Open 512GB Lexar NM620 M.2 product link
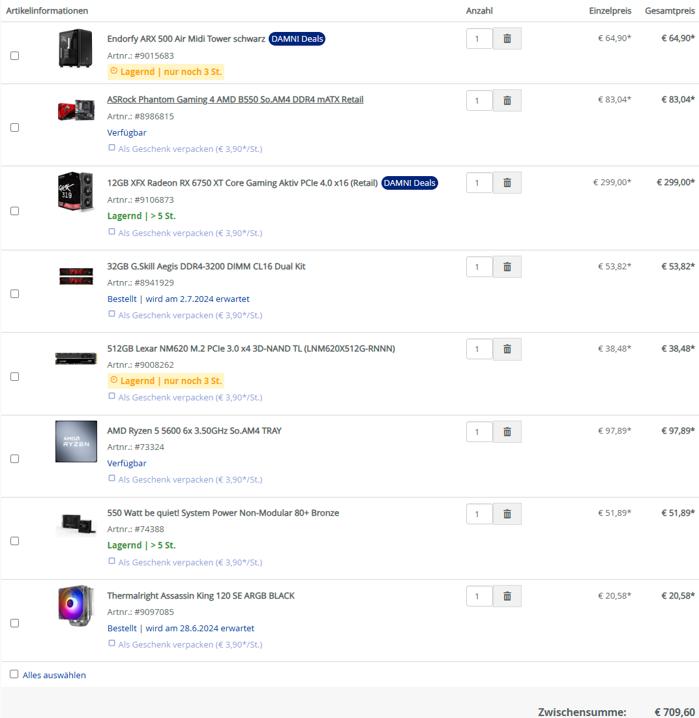This screenshot has height=718, width=699. tap(251, 348)
